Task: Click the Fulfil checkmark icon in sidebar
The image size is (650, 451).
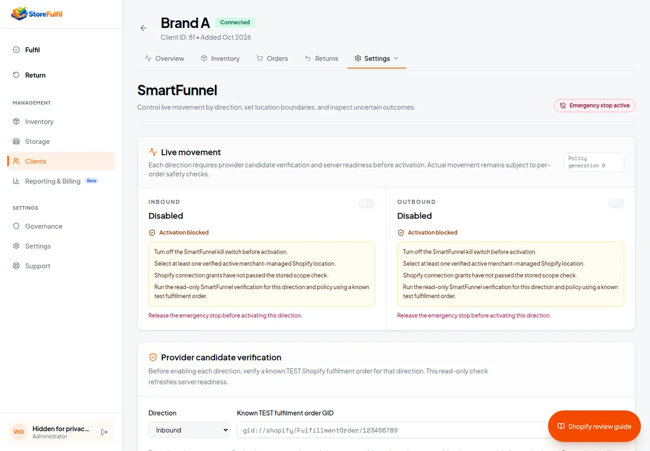Action: [16, 50]
